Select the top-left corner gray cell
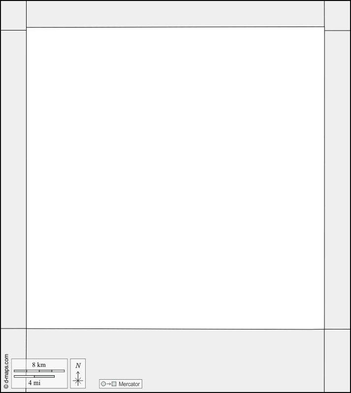351x393 pixels. (13, 16)
